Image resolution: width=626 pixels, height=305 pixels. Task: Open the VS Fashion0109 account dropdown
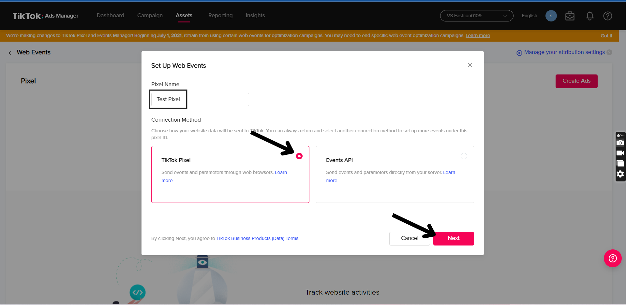(x=477, y=16)
